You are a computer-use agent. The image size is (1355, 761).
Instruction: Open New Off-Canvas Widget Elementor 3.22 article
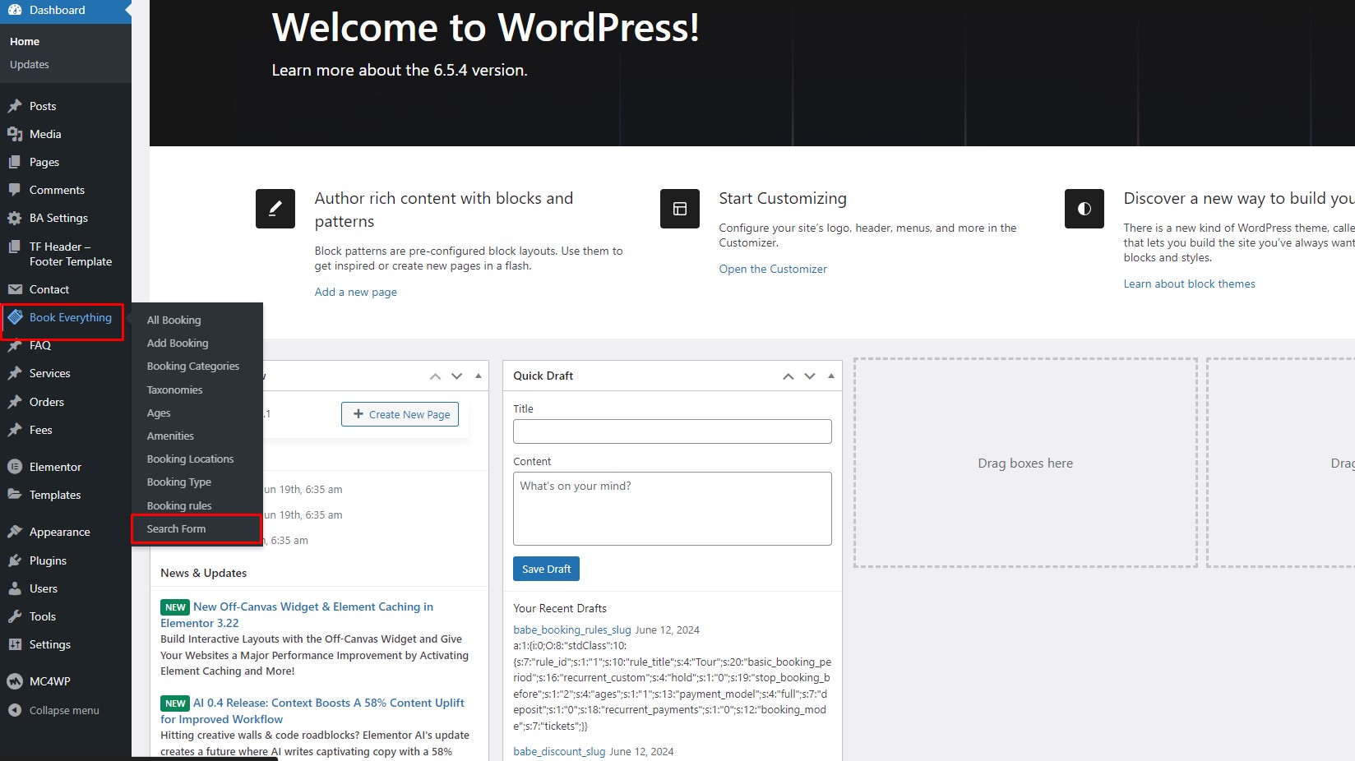(297, 615)
